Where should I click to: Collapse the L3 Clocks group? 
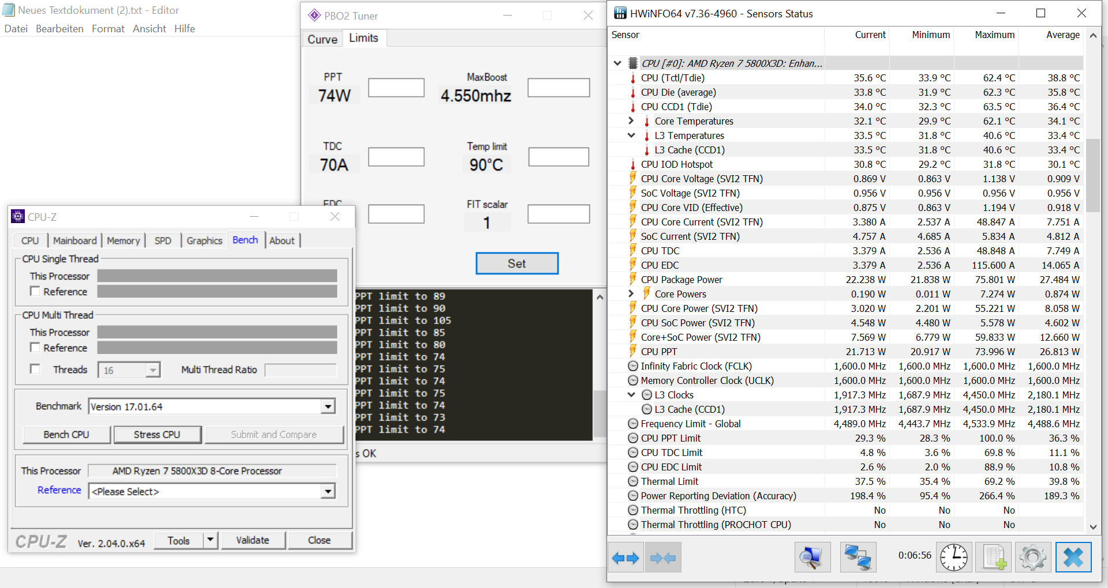(x=631, y=395)
